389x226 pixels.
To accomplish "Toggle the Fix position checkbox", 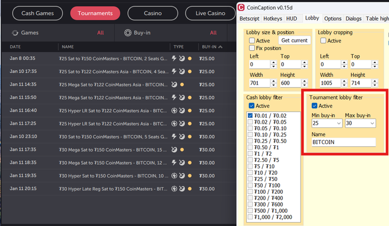I will [x=252, y=48].
